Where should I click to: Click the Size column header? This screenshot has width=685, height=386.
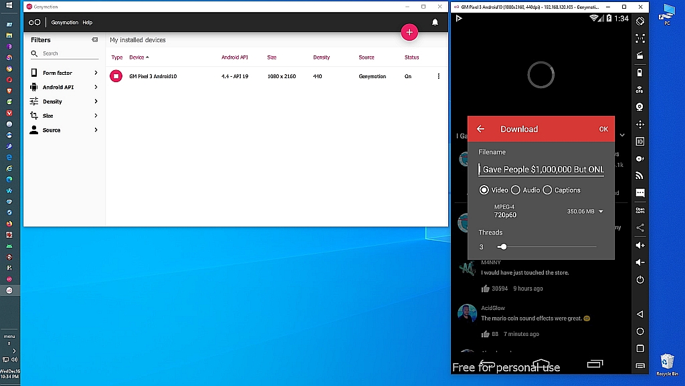point(272,57)
